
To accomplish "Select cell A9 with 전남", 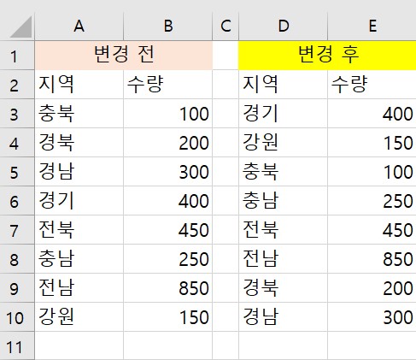I will 79,288.
